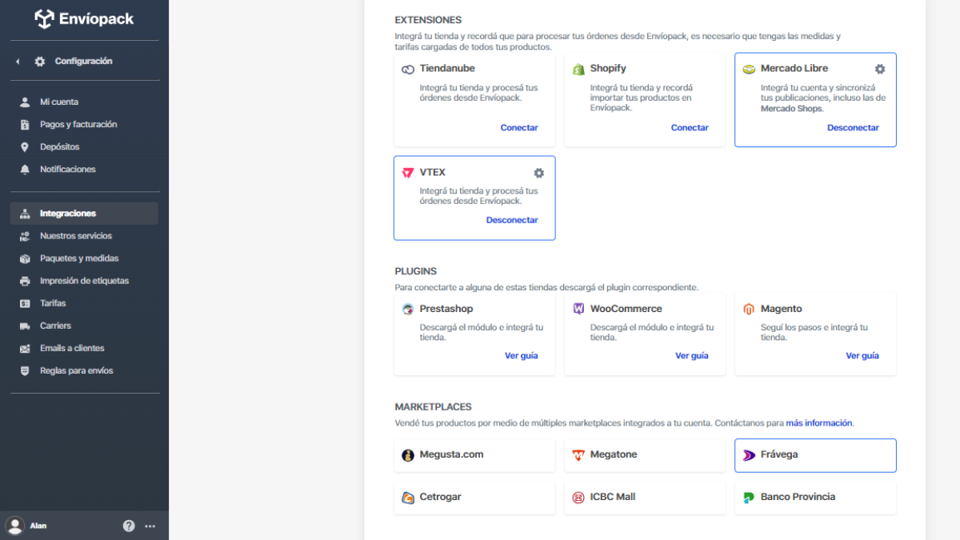Disconnect the VTEX integration

512,220
